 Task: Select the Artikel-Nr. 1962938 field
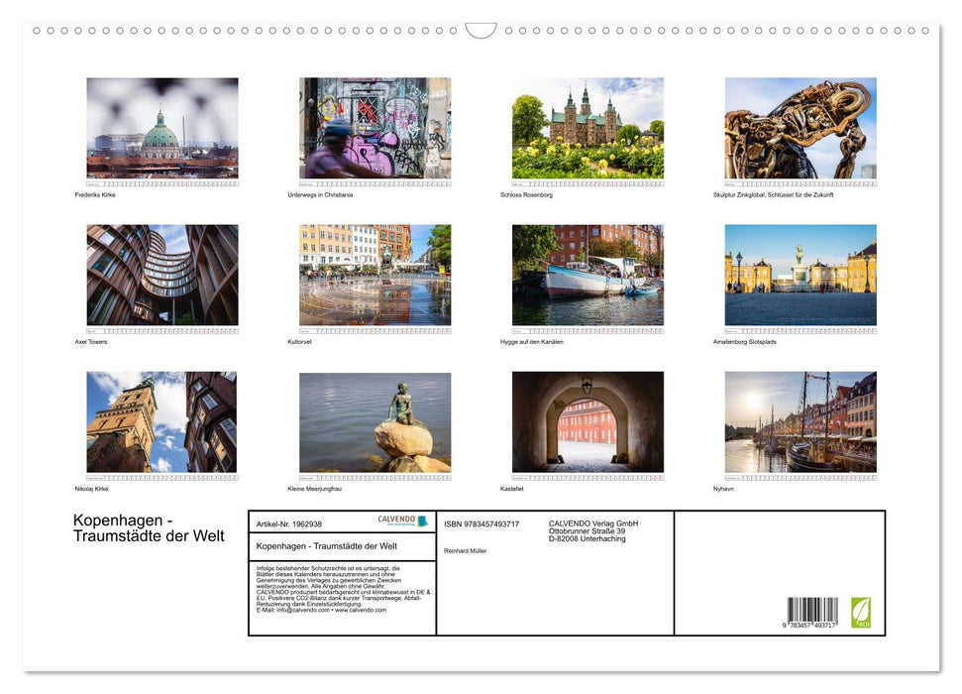289,522
